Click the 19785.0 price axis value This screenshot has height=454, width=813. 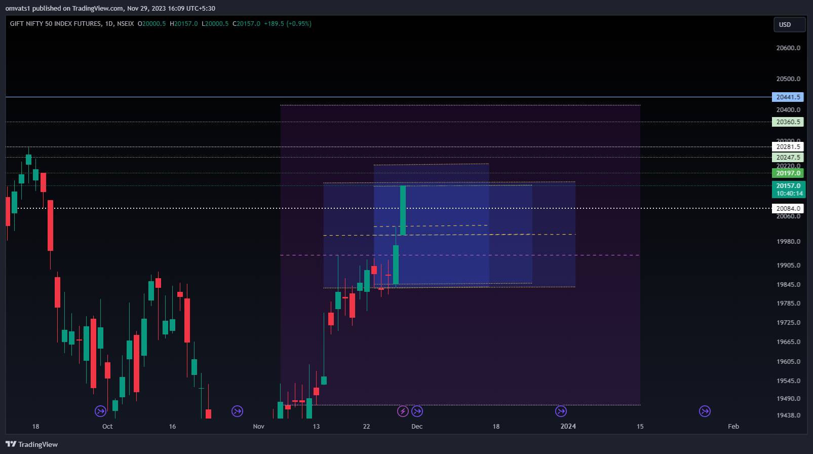[x=788, y=304]
